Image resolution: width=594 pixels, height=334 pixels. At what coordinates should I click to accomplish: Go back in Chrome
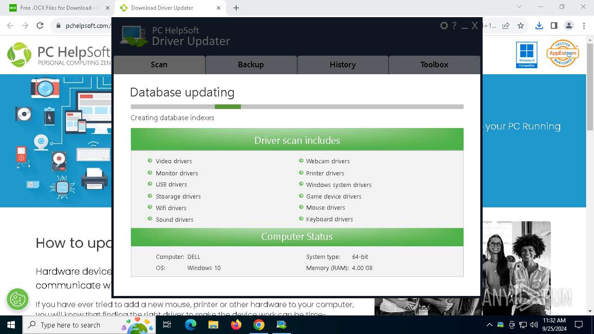(x=10, y=26)
